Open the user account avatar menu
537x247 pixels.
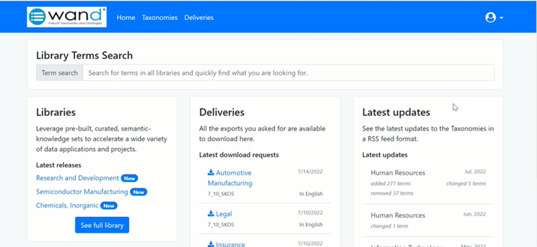tap(491, 17)
